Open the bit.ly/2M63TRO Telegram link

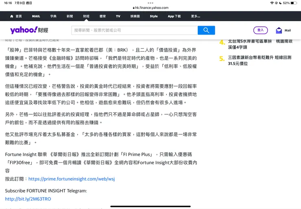coord(28,199)
